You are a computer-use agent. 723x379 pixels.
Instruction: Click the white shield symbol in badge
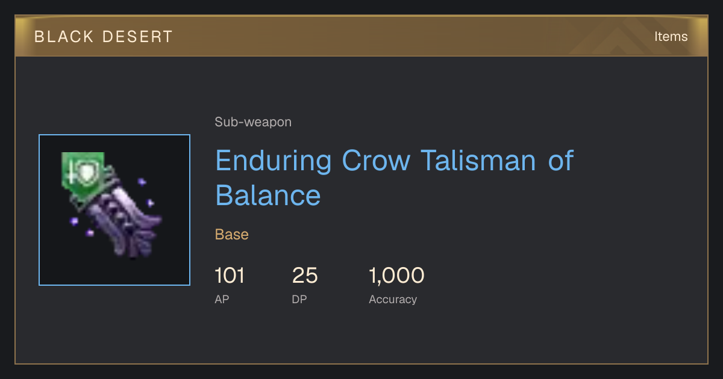89,173
